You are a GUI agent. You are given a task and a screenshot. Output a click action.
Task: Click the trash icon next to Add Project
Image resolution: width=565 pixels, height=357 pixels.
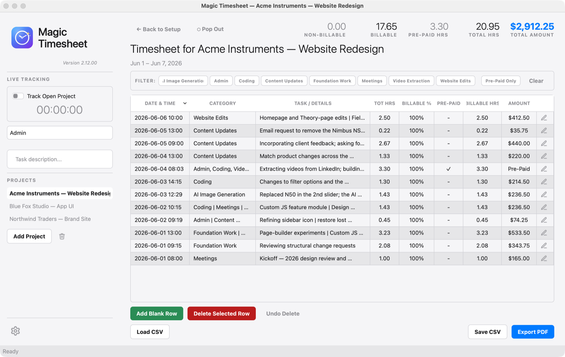(x=62, y=236)
